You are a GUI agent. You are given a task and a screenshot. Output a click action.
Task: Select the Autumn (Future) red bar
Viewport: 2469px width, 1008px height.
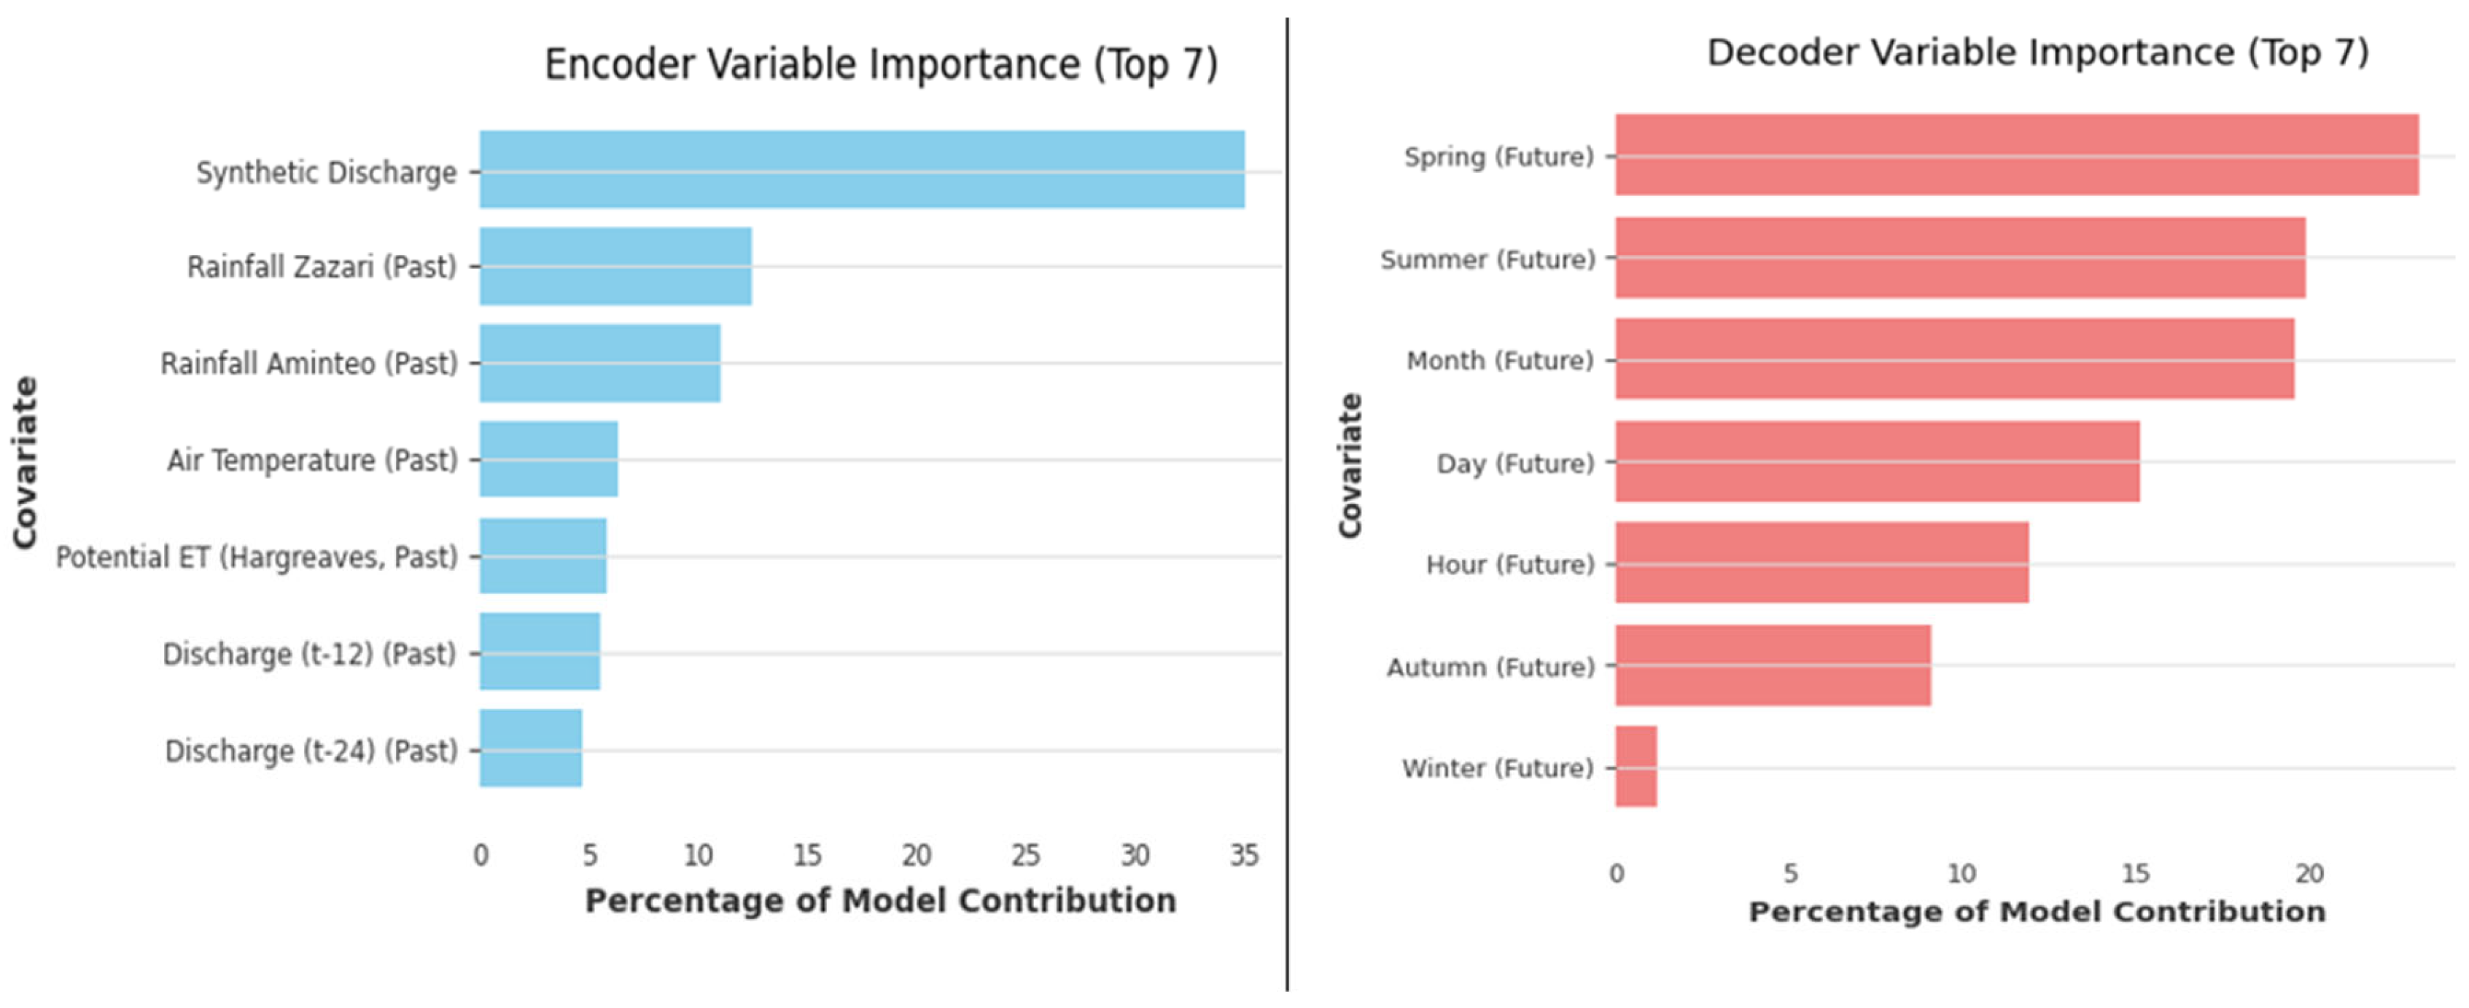coord(1772,666)
